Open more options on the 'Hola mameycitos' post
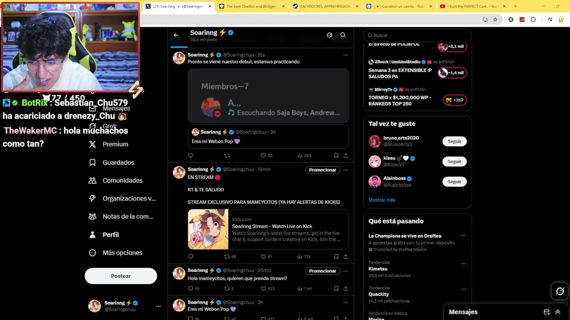 346,271
